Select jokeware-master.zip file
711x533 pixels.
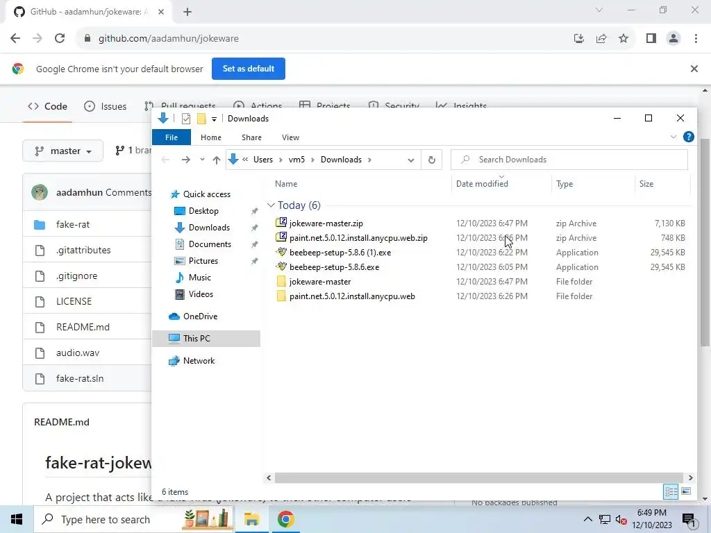326,223
